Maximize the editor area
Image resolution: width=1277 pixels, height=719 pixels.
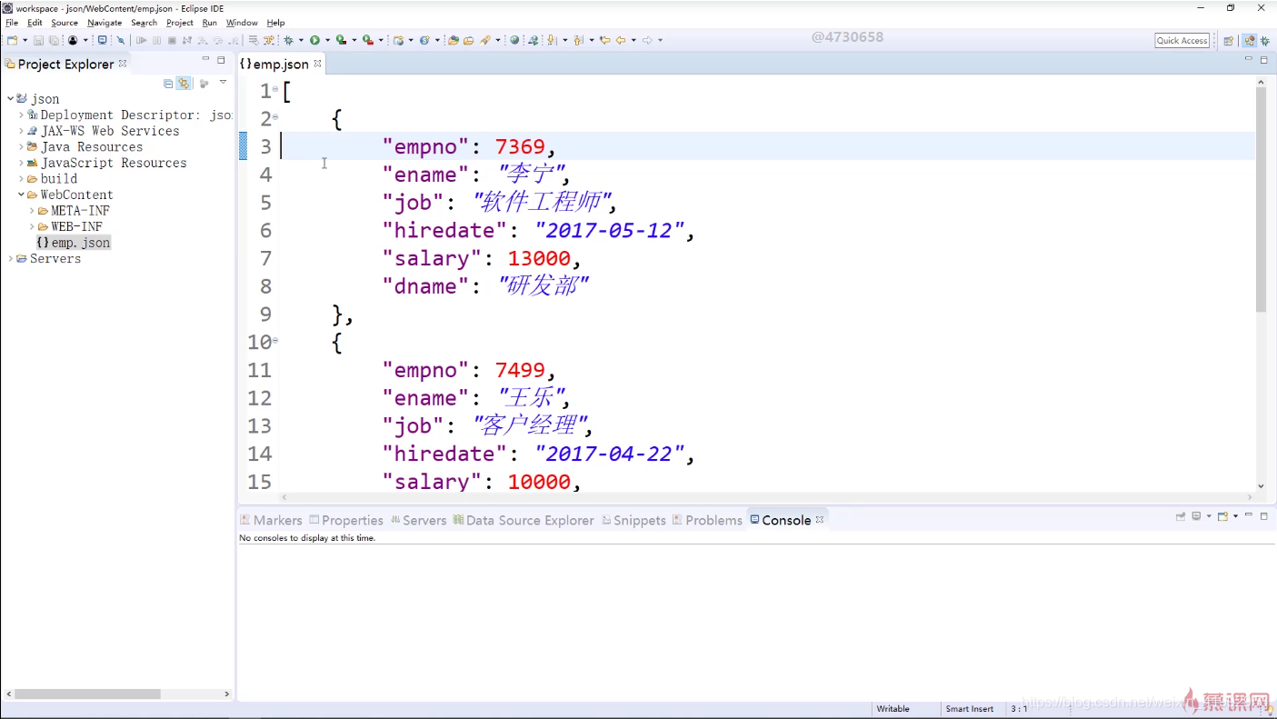tap(1263, 59)
